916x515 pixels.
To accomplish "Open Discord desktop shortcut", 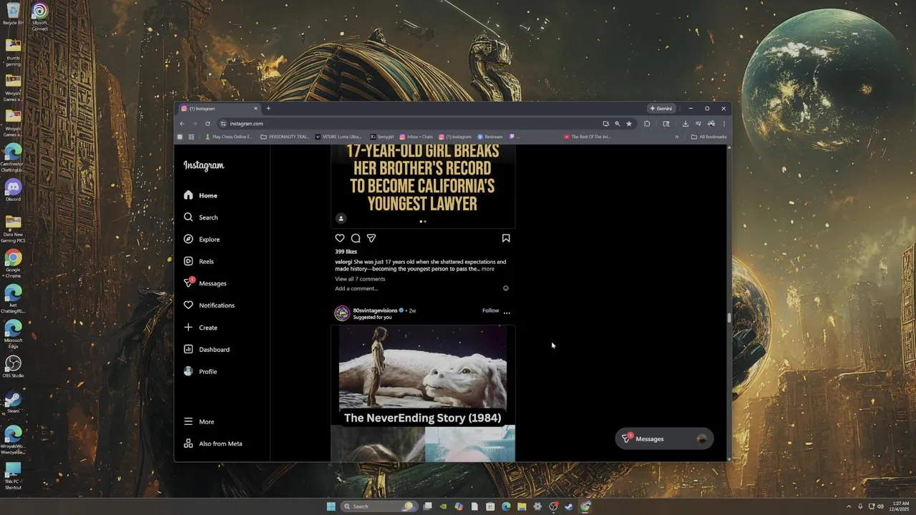I will click(13, 190).
